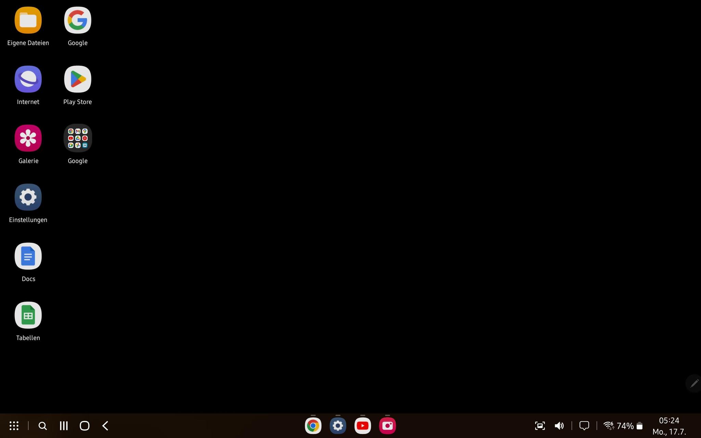The image size is (701, 438).
Task: Open the Play Store app
Action: tap(78, 79)
